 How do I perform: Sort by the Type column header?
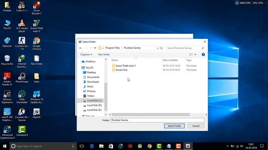[x=189, y=60]
